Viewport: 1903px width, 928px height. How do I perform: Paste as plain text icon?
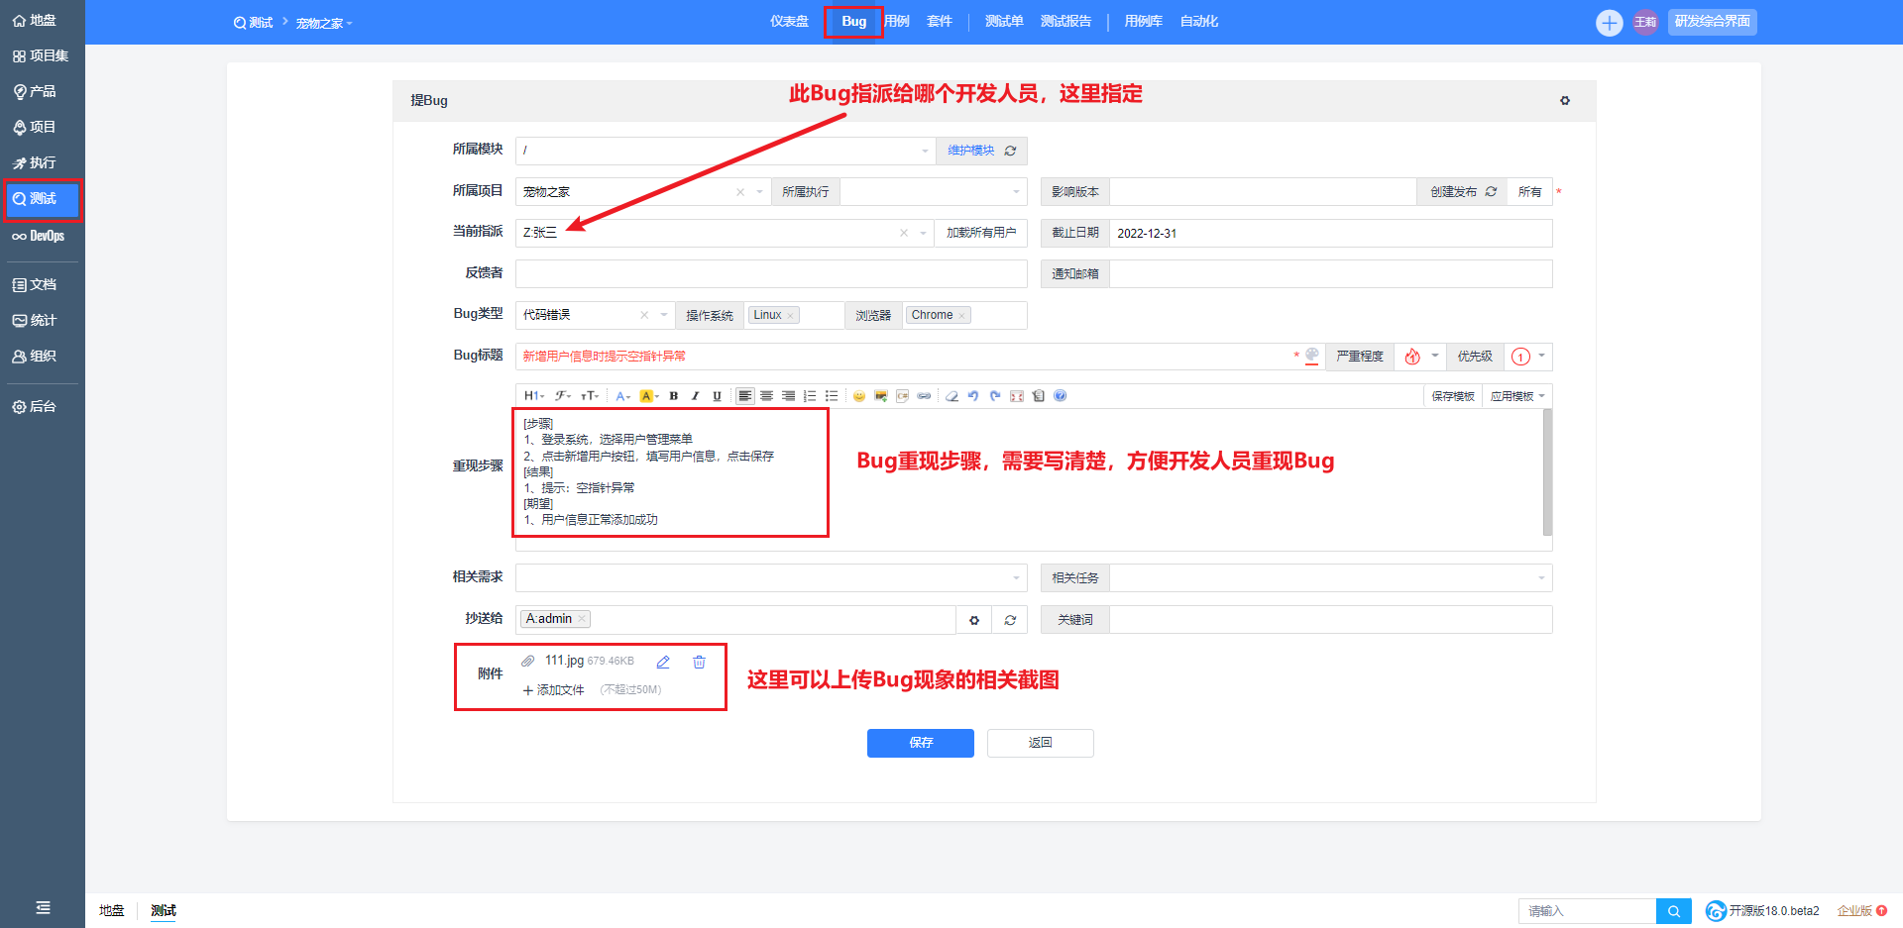[x=1039, y=396]
